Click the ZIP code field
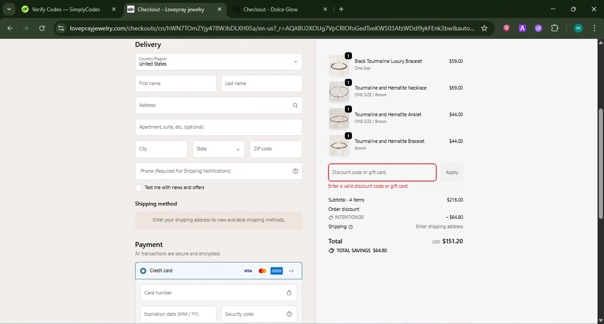The image size is (604, 324). (276, 149)
